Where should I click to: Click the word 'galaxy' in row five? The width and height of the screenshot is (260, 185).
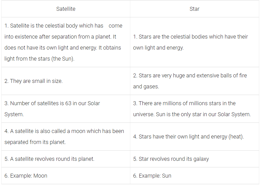[x=201, y=159]
